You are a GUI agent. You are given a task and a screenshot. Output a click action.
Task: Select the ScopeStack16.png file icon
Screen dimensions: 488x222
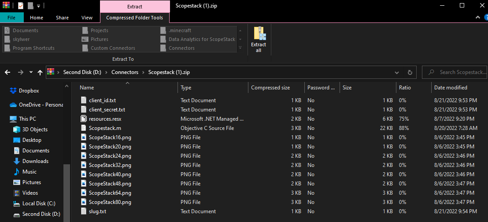pos(83,137)
